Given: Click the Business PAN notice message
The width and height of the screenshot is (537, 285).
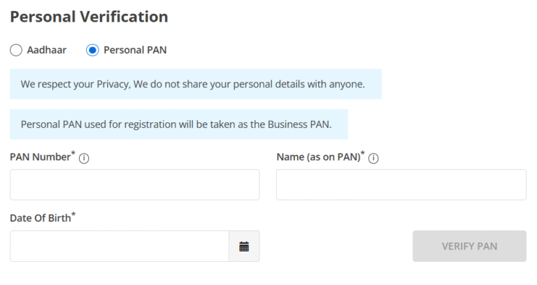Looking at the screenshot, I should tap(178, 124).
